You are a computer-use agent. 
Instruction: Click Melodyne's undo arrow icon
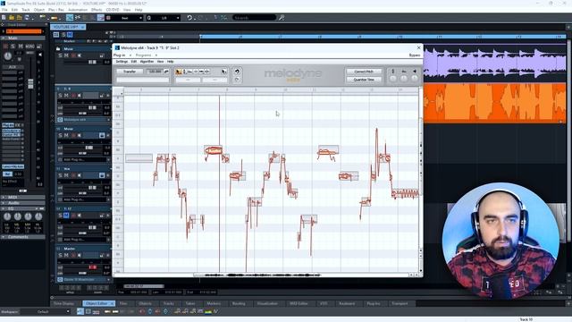pos(237,72)
